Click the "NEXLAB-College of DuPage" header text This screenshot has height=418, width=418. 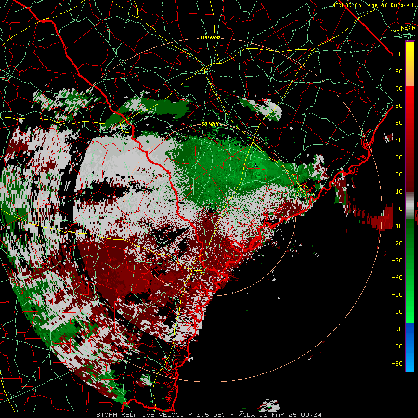(x=371, y=5)
